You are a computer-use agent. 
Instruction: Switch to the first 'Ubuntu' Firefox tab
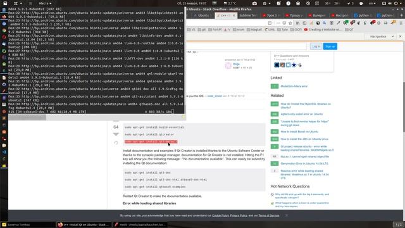[202, 15]
